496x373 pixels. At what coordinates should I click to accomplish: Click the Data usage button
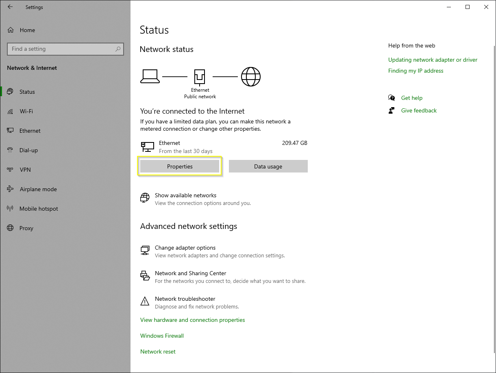tap(268, 166)
